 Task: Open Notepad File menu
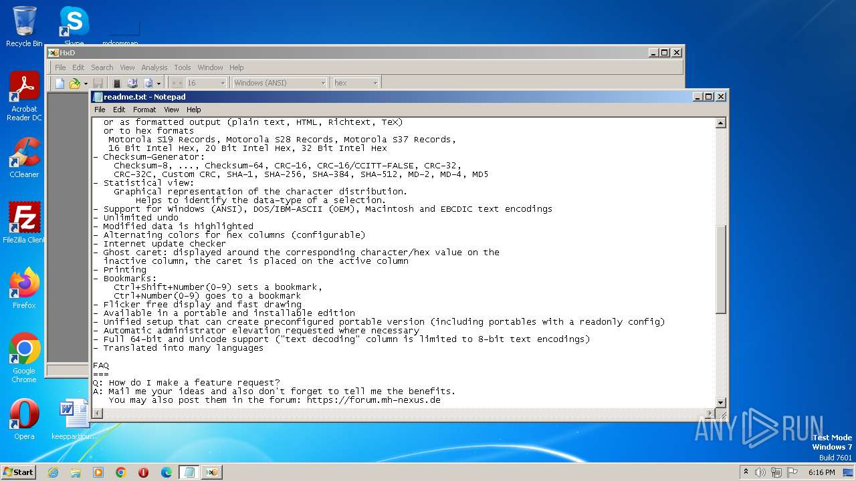(100, 110)
